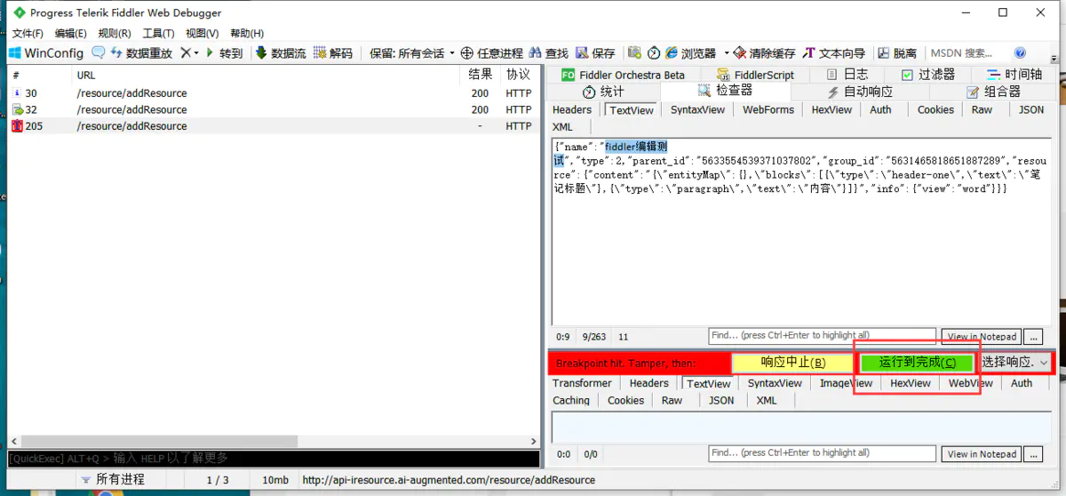Screen dimensions: 1066x496
Task: Switch to the Inspectors (检查器) tab
Action: (726, 91)
